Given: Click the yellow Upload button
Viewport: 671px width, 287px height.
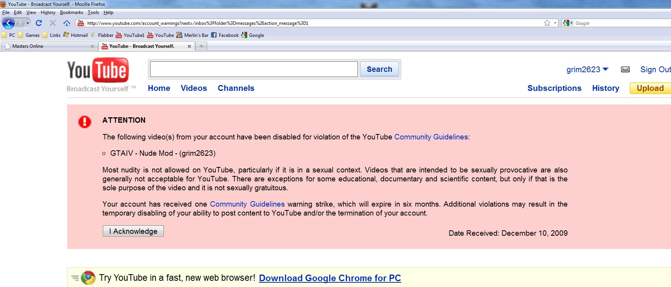Looking at the screenshot, I should point(650,88).
